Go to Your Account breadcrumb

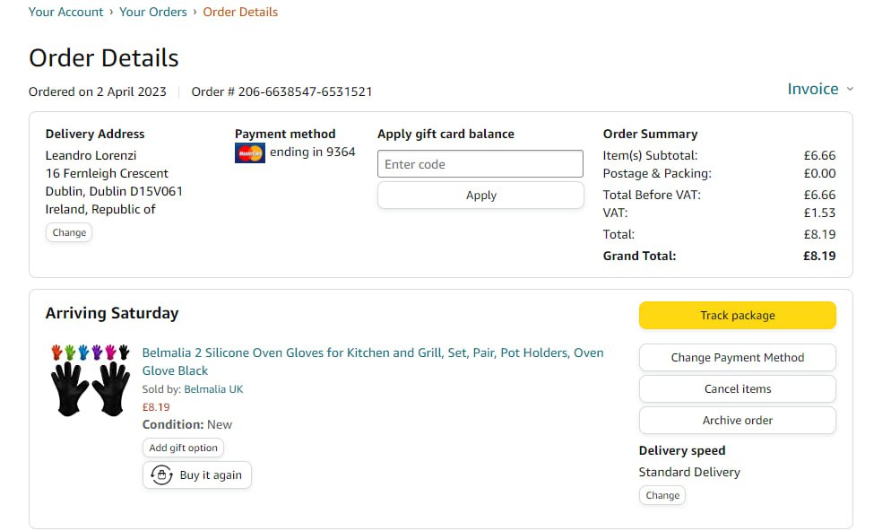(65, 12)
